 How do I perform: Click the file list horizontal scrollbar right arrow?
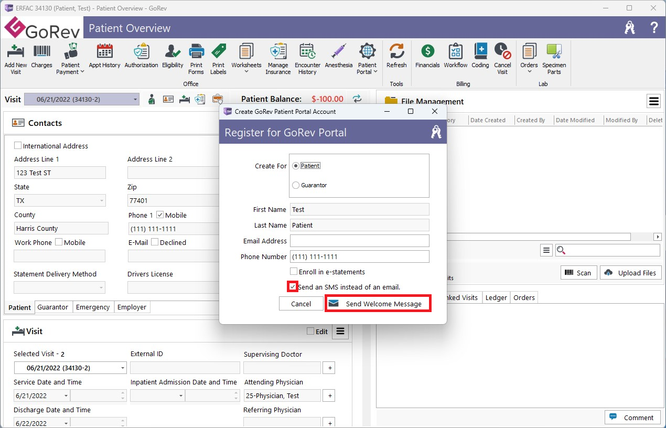coord(658,237)
